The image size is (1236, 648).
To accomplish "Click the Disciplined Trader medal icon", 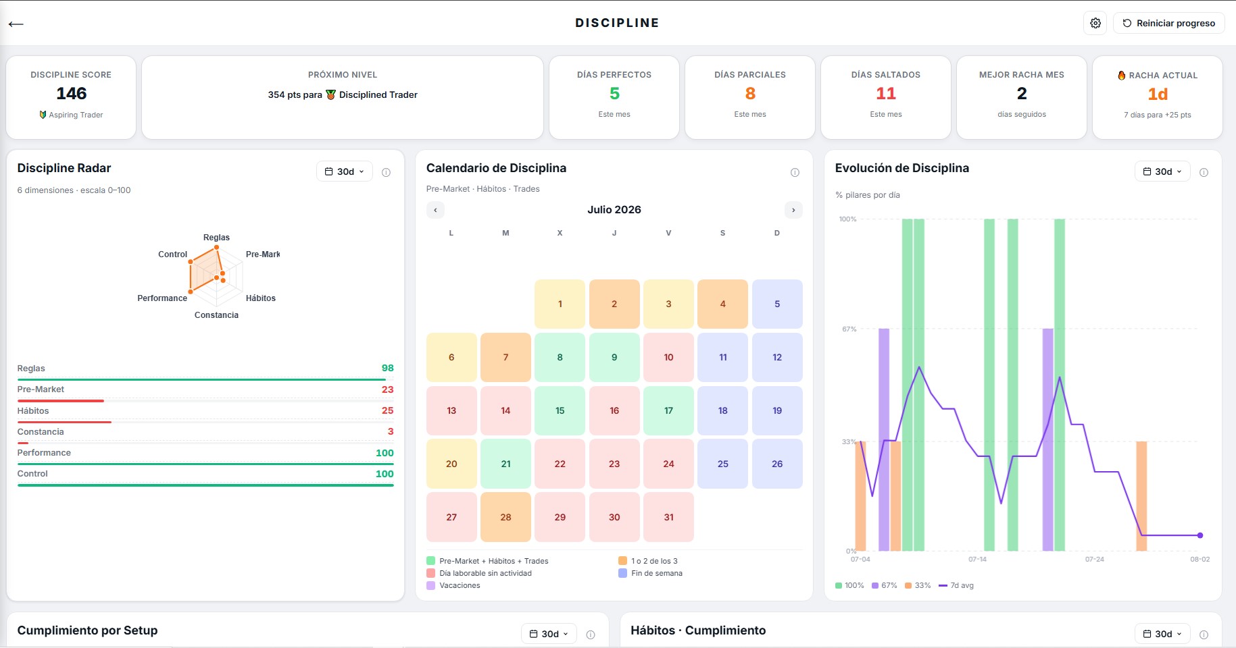I will pyautogui.click(x=330, y=94).
